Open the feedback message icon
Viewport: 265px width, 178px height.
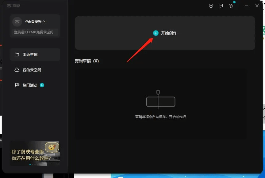coord(221,6)
